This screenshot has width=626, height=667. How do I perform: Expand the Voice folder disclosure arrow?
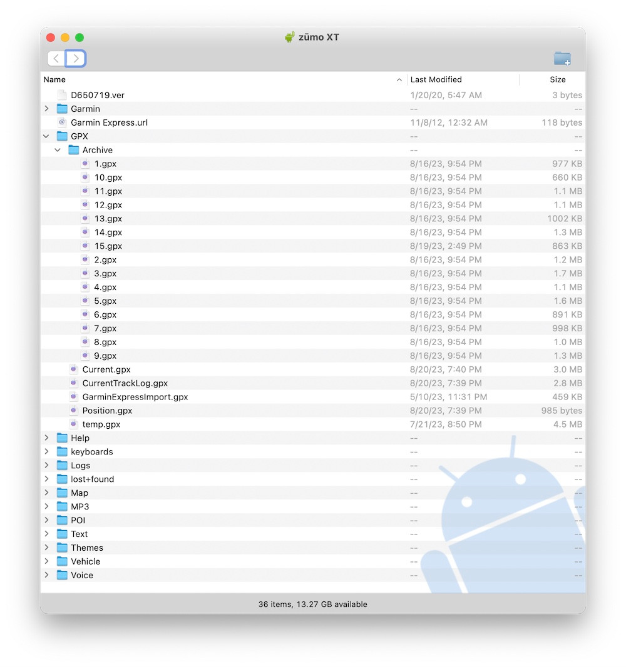point(46,575)
